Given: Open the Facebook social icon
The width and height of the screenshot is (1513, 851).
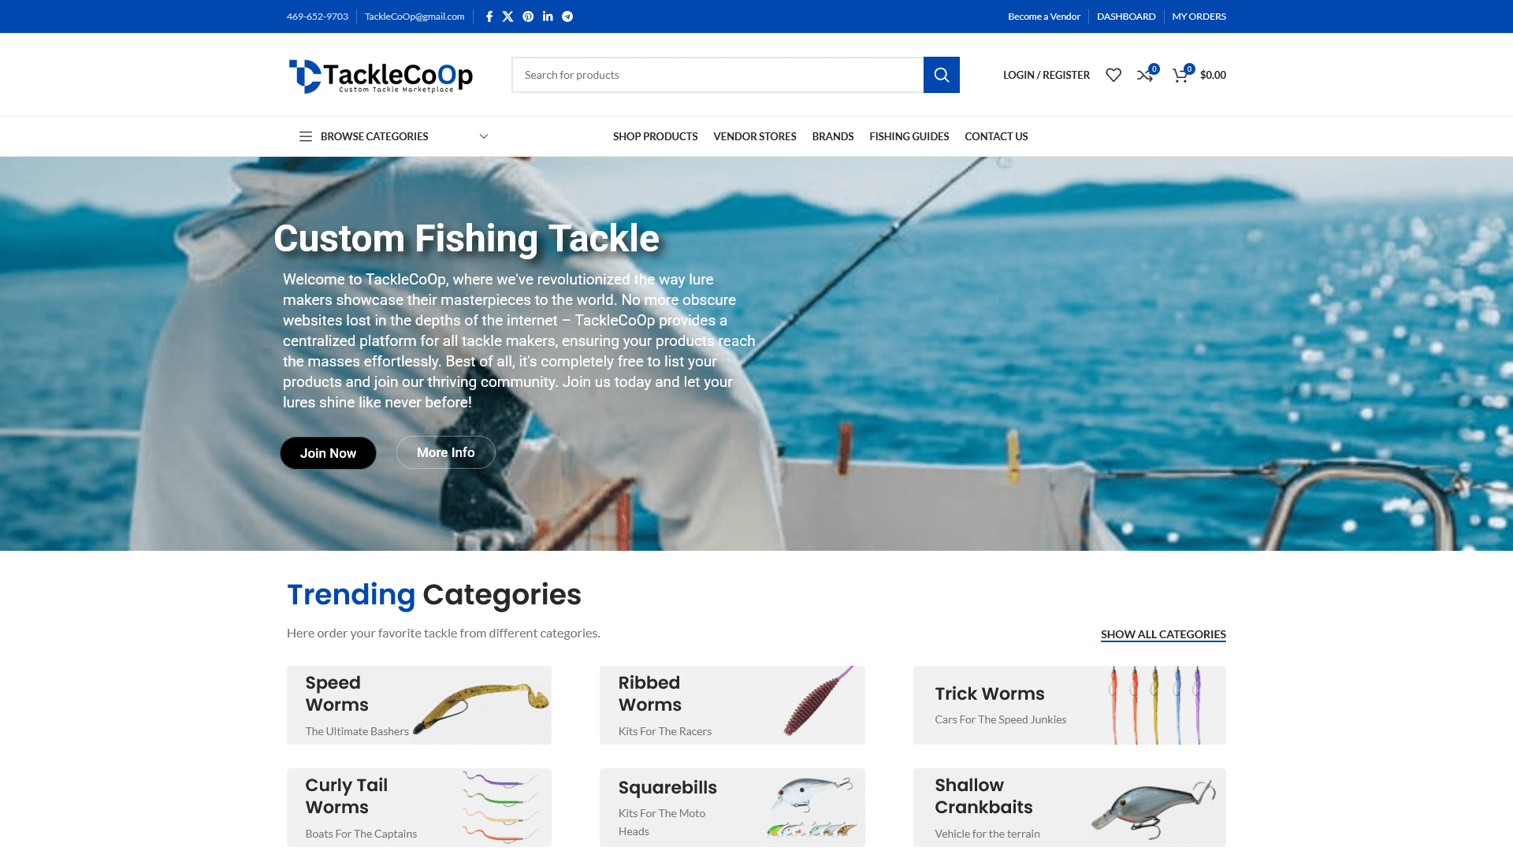Looking at the screenshot, I should click(489, 17).
